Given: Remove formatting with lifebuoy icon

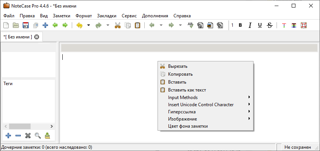Looking at the screenshot, I should pos(304,26).
